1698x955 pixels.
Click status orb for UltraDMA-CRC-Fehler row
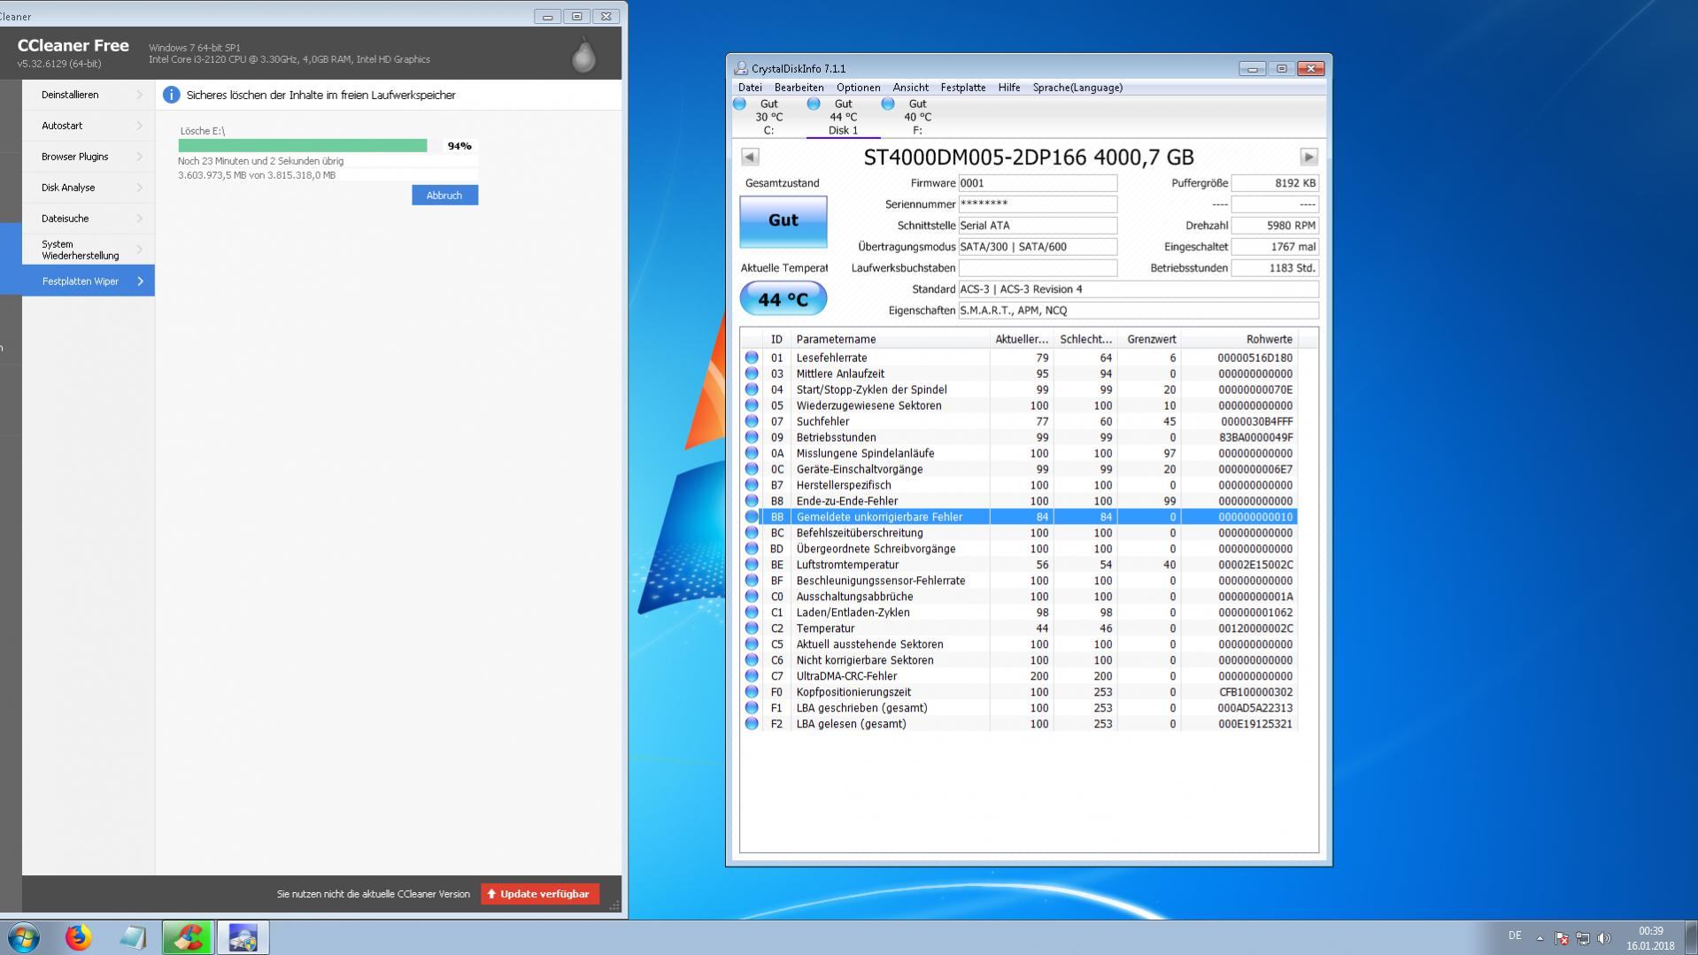click(x=752, y=676)
